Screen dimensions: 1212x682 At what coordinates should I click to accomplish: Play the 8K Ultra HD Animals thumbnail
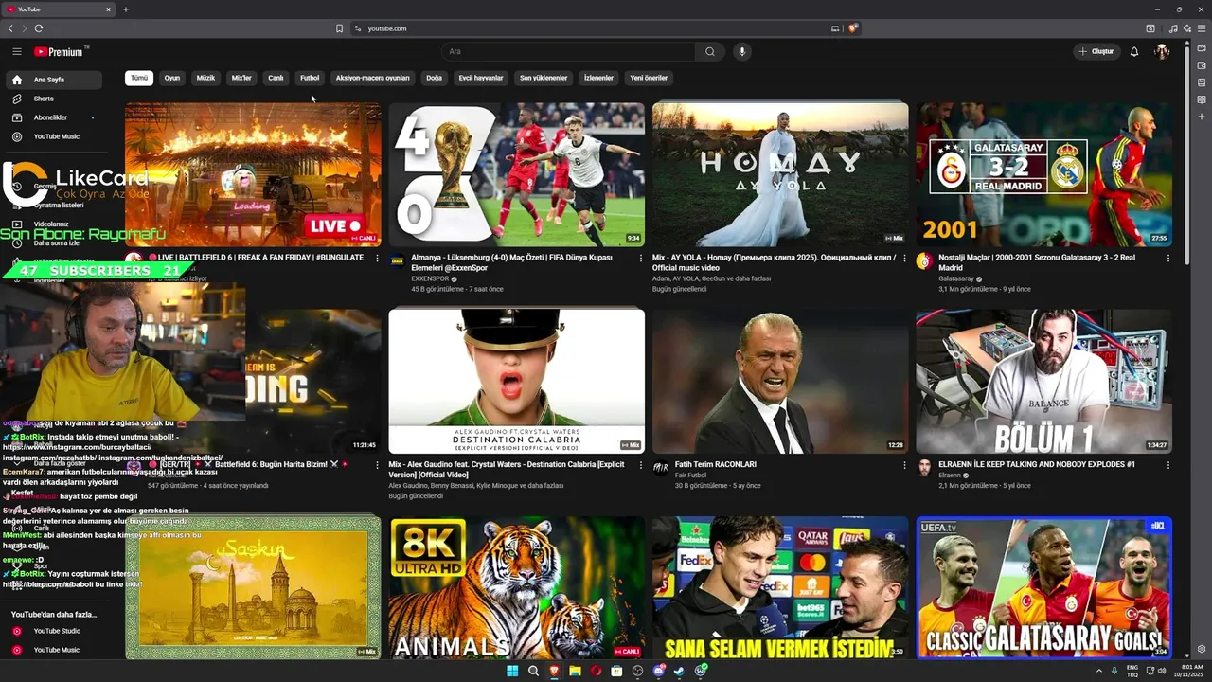pyautogui.click(x=517, y=587)
